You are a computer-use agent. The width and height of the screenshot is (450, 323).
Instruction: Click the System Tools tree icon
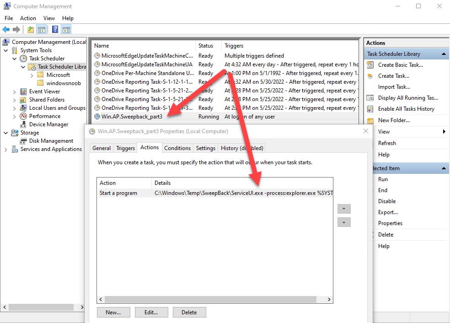15,50
